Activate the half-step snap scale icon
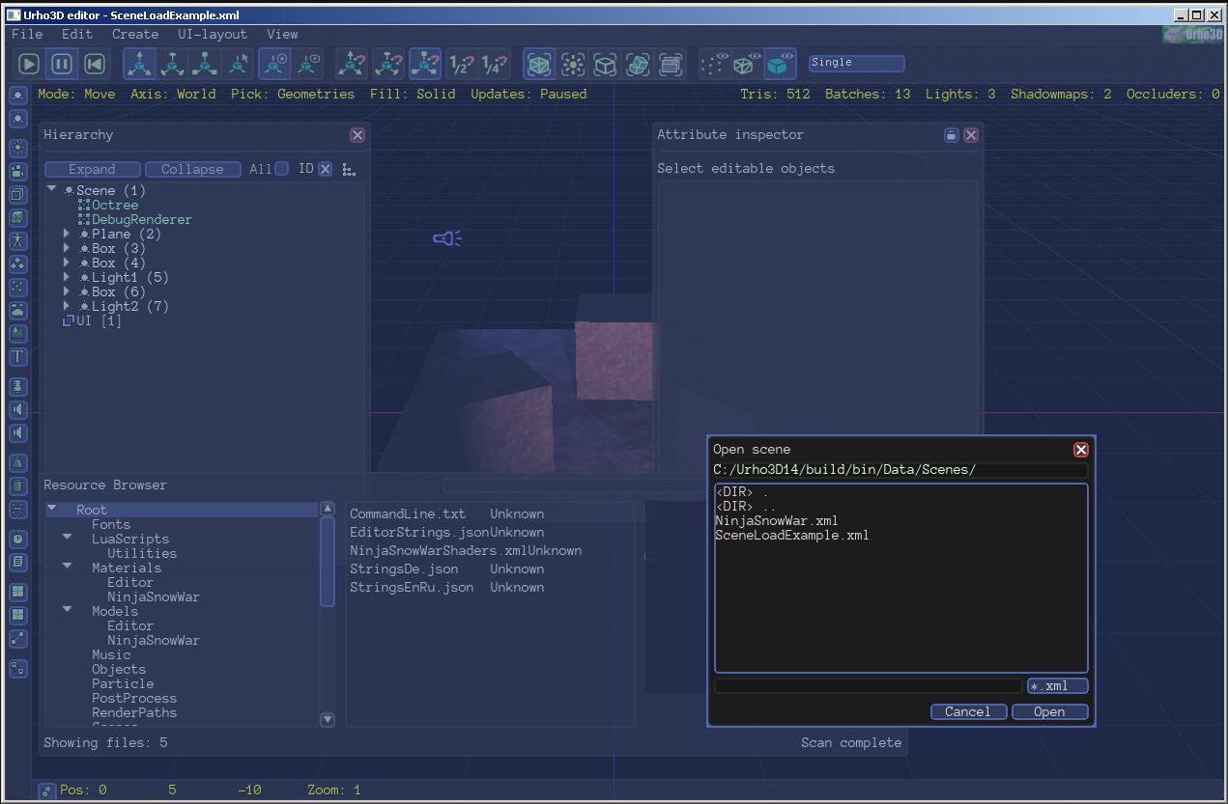The height and width of the screenshot is (804, 1228). click(x=462, y=65)
